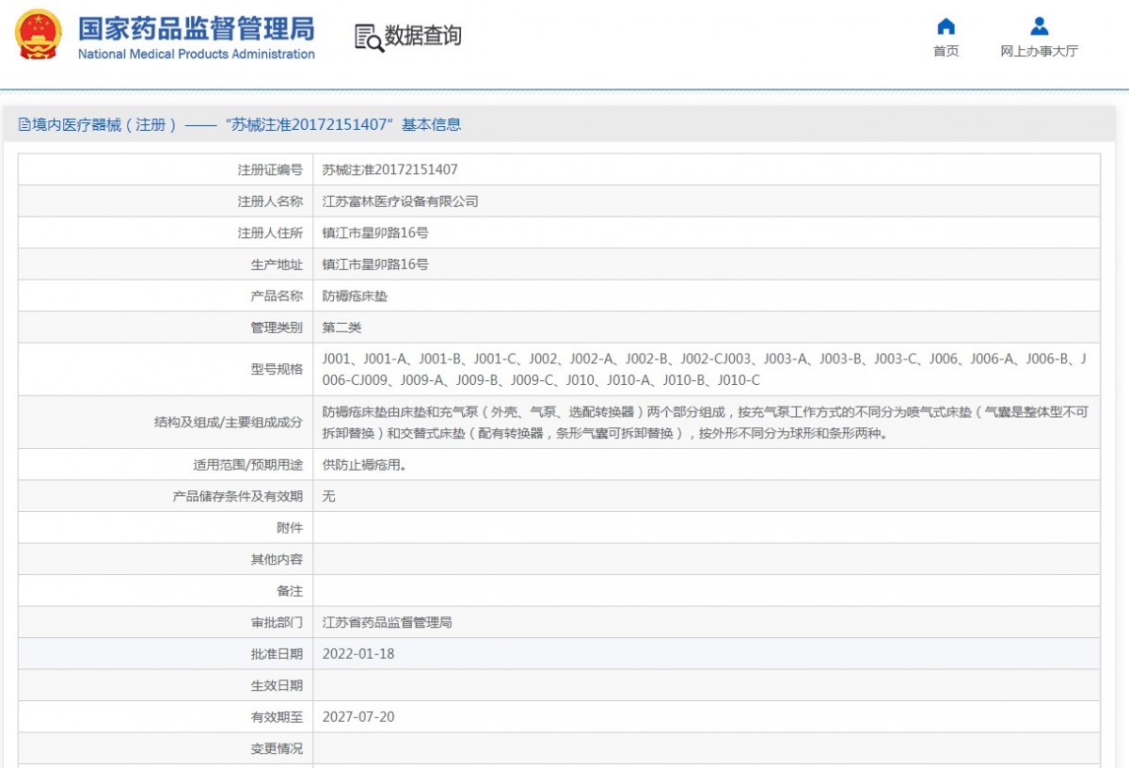Select the 生产地址 value 镇江市星卯路16号
This screenshot has height=768, width=1129.
375,264
